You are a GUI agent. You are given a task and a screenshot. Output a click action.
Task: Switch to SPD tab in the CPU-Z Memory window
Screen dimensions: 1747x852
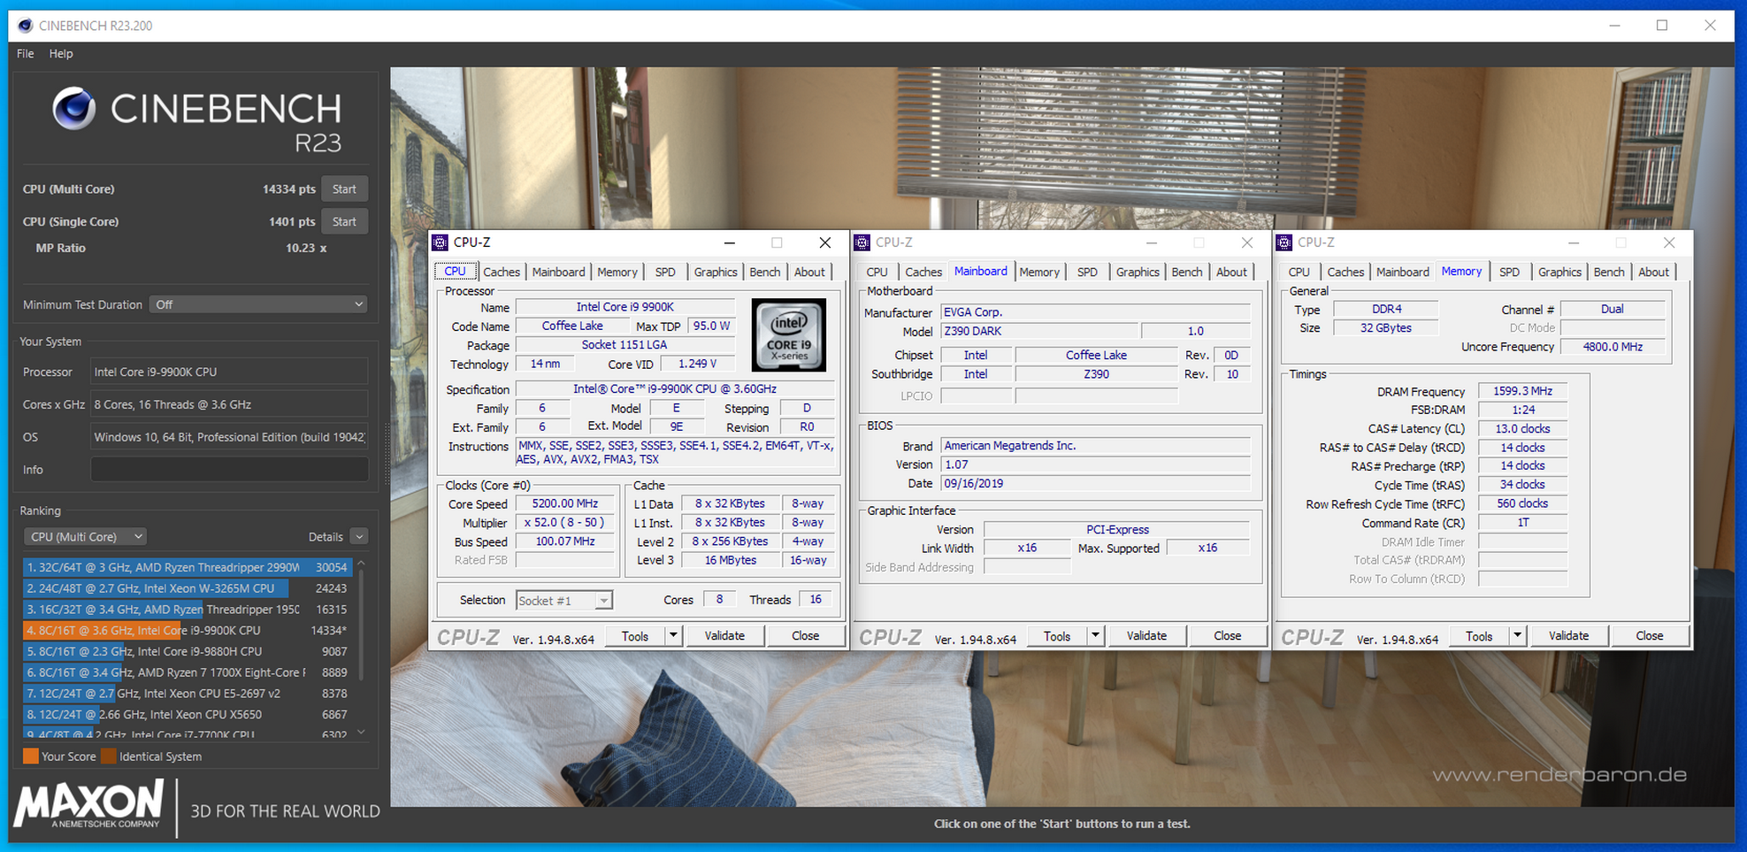click(x=1510, y=272)
